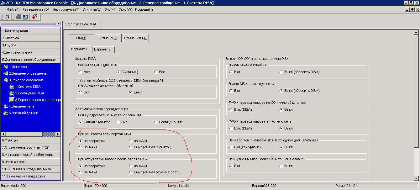Enable remote mobile COS without PIN (Вкл)
The height and width of the screenshot is (190, 420).
point(81,92)
